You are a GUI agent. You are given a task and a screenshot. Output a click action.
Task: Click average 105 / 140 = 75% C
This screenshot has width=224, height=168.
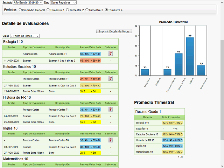coord(173,152)
